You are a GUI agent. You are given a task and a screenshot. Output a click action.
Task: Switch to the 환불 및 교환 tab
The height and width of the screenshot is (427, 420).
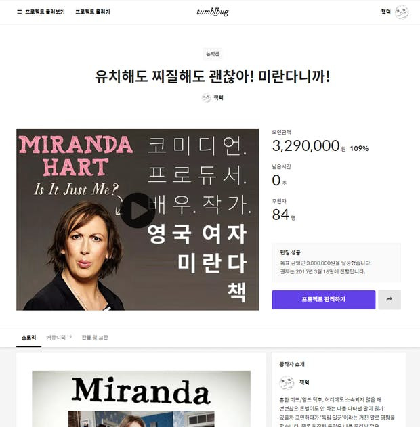click(x=95, y=338)
